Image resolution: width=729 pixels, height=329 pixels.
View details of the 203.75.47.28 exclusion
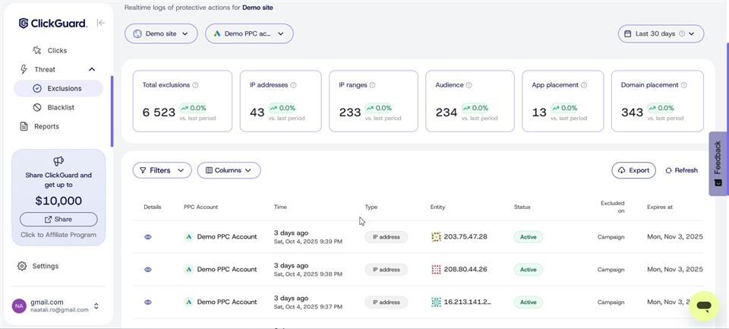[x=148, y=237]
